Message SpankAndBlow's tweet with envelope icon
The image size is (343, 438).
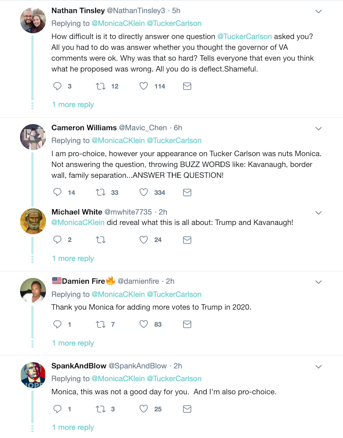187,409
